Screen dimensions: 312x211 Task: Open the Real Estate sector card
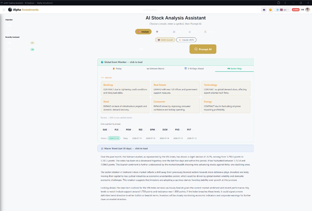click(x=175, y=88)
